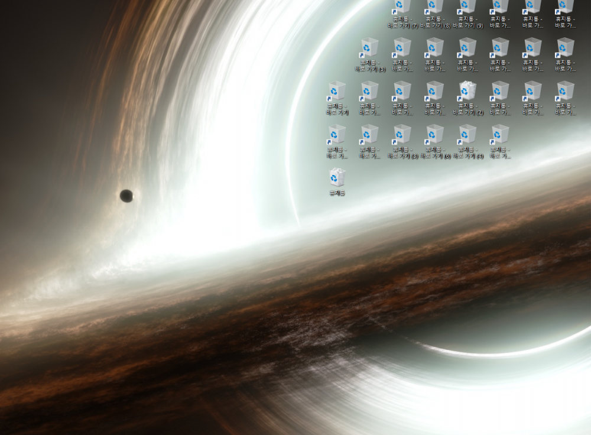Highlight the '휴지통 - 바로 가기 (2)' shortcut icon
591x435 pixels.
(x=467, y=98)
